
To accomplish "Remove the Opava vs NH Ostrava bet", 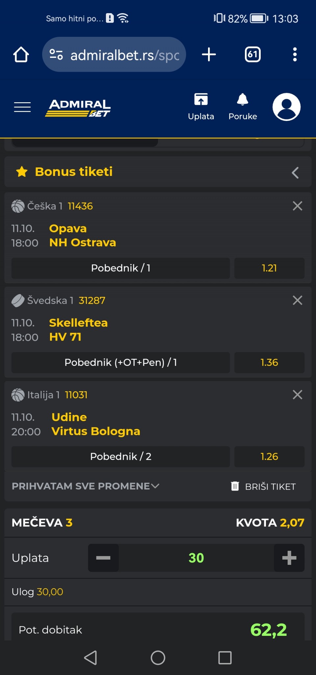I will tap(297, 206).
